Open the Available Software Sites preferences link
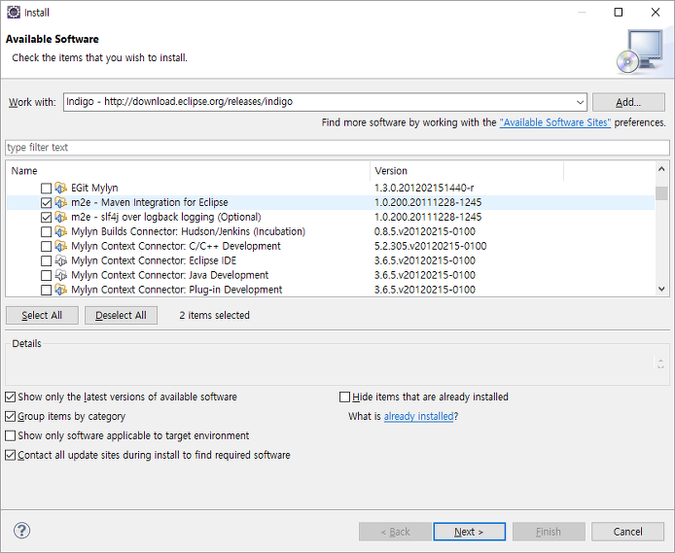This screenshot has height=553, width=675. click(555, 122)
